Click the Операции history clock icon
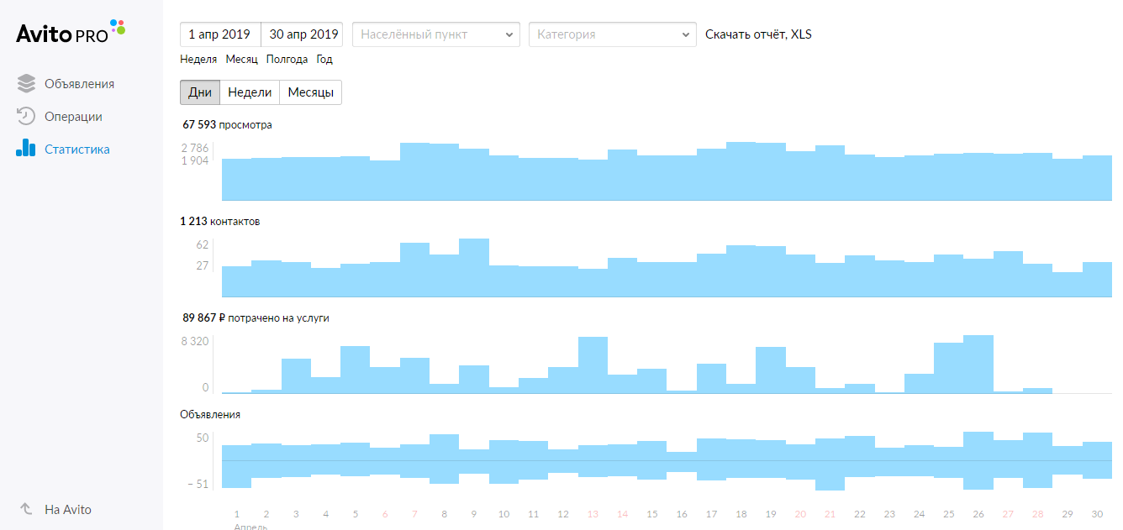 [x=26, y=117]
